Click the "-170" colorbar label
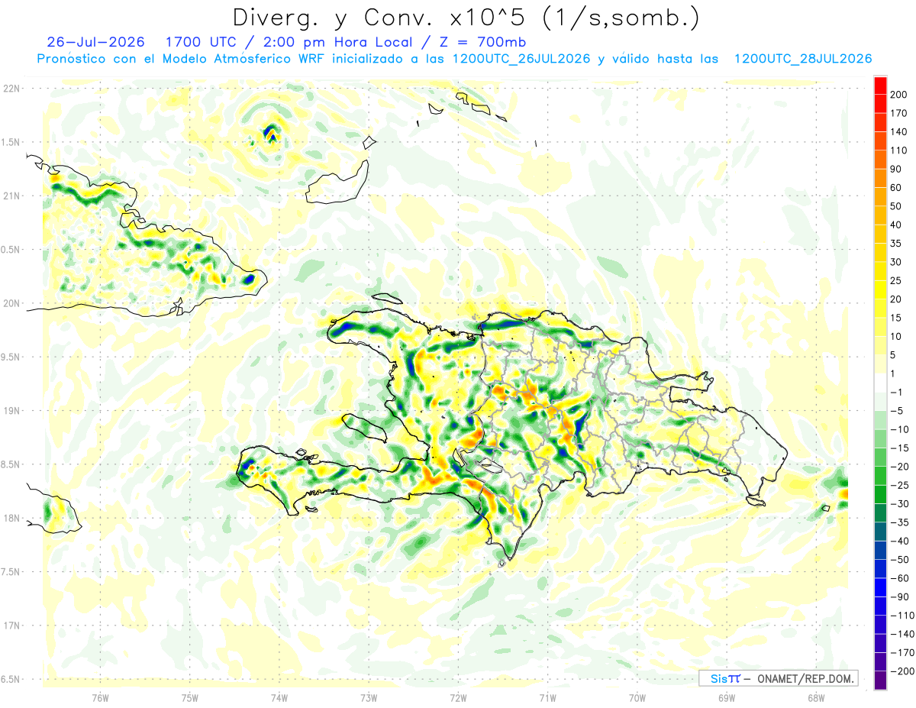Viewport: 916px width, 708px height. coord(901,652)
